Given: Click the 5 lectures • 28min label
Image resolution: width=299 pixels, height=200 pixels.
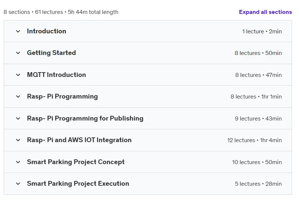Looking at the screenshot, I should pyautogui.click(x=258, y=184).
